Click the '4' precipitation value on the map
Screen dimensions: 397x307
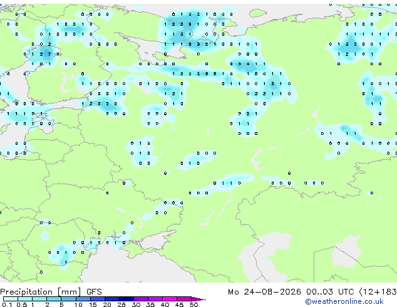pos(248,64)
